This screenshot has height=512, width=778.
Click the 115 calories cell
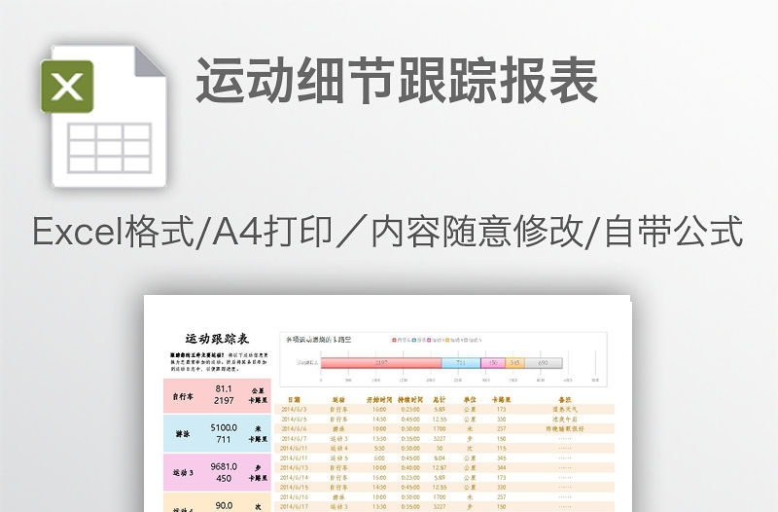(501, 448)
